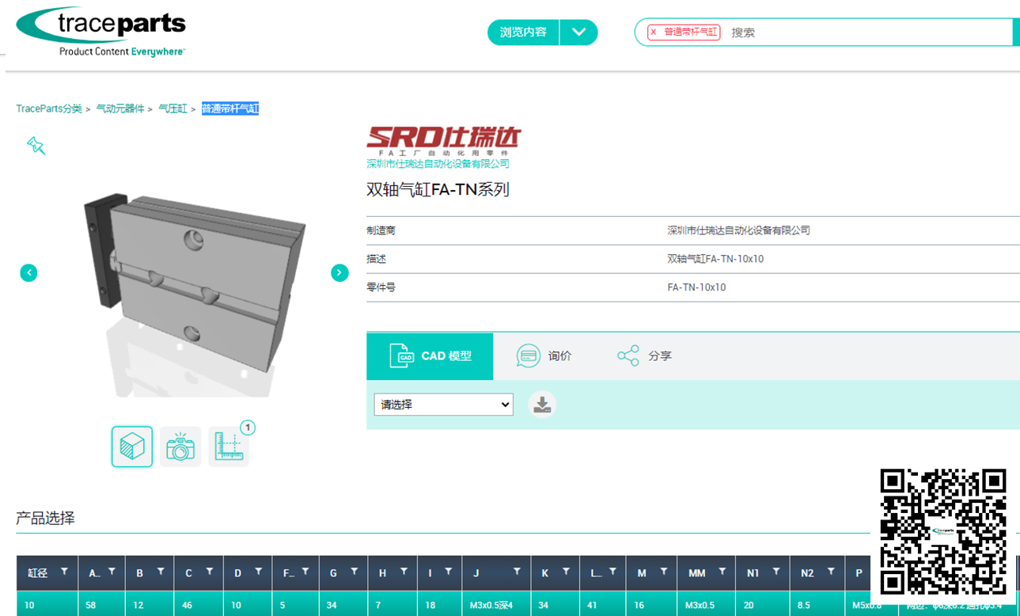Image resolution: width=1020 pixels, height=616 pixels.
Task: Open the QR code image
Action: click(943, 531)
